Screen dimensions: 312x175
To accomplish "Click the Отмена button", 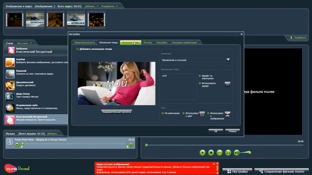I will [x=233, y=131].
